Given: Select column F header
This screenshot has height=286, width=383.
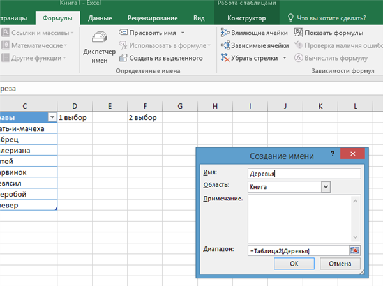Looking at the screenshot, I should click(x=145, y=106).
